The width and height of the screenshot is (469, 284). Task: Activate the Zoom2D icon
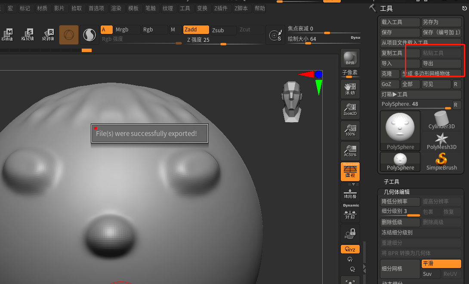tap(350, 109)
